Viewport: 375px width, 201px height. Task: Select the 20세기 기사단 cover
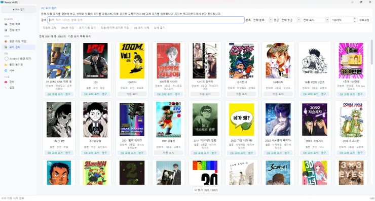point(351,119)
